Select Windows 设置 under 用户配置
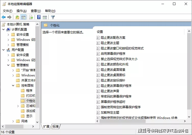 click(x=23, y=60)
